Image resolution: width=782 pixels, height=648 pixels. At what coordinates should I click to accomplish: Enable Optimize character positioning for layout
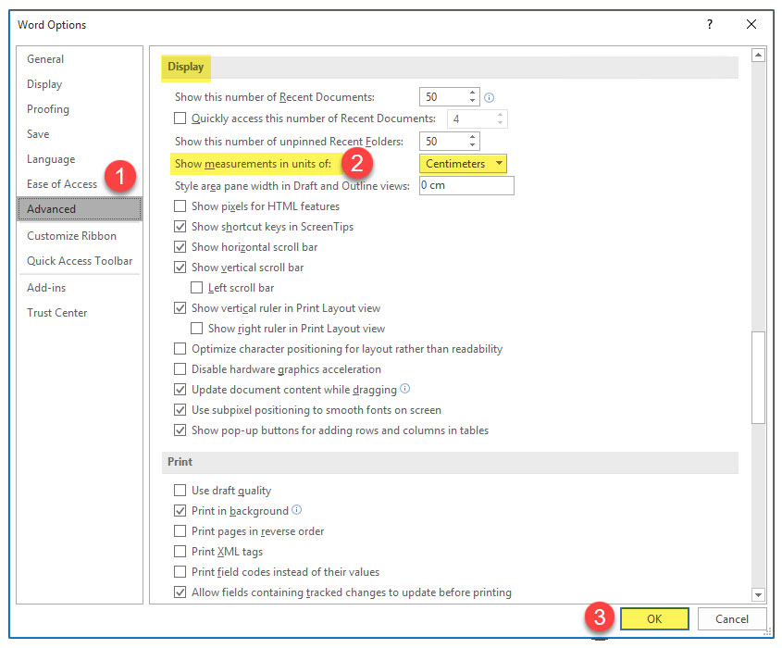(180, 349)
